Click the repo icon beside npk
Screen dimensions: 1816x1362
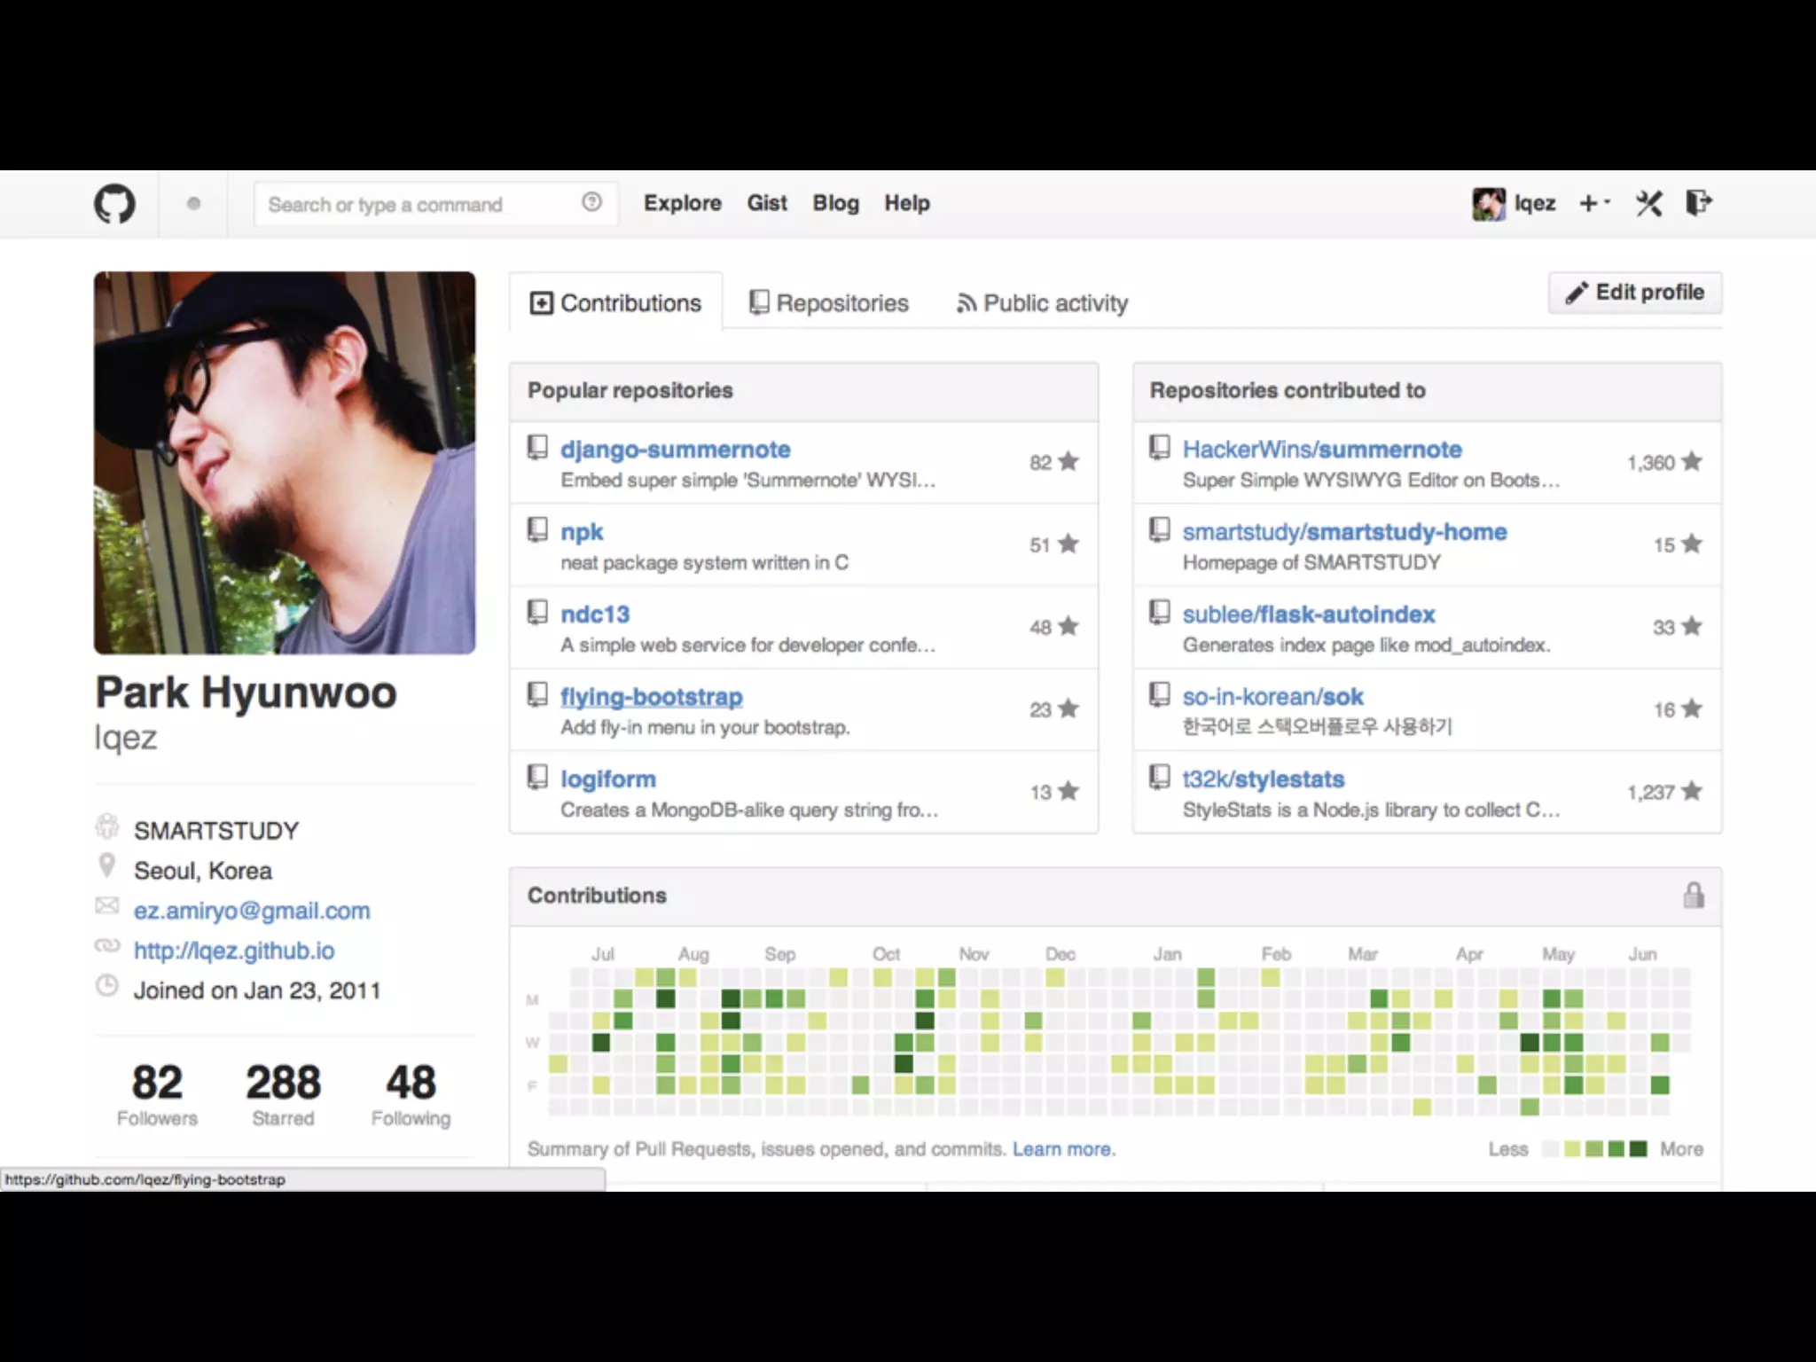click(537, 530)
